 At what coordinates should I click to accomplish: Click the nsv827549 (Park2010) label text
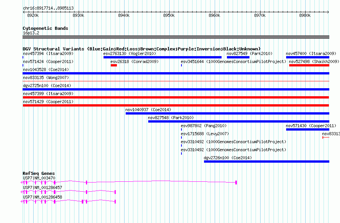249,53
